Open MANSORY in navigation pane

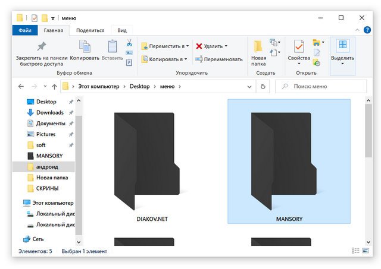[49, 156]
